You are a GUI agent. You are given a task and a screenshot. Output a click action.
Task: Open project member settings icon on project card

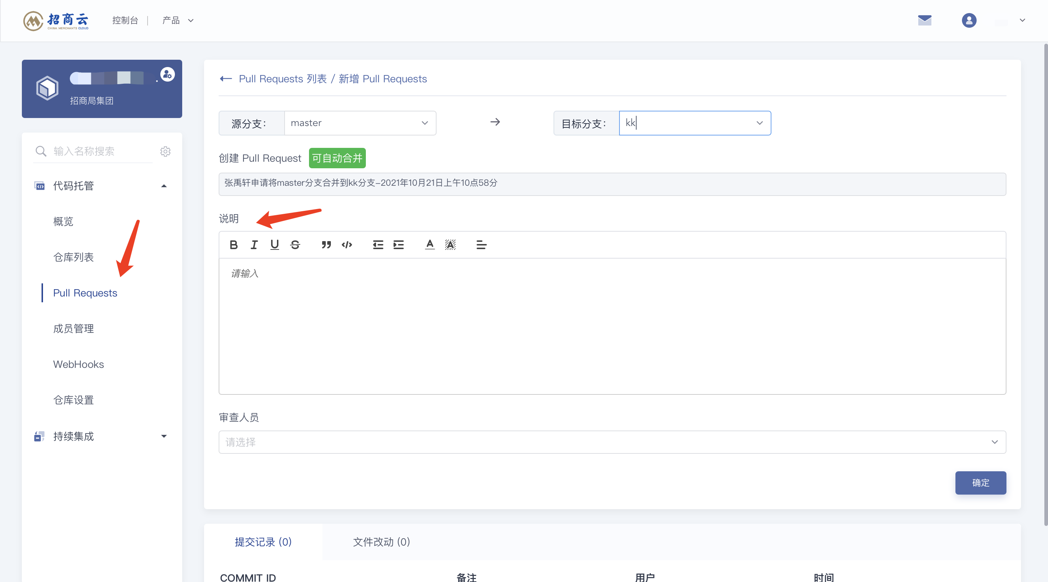[x=167, y=74]
